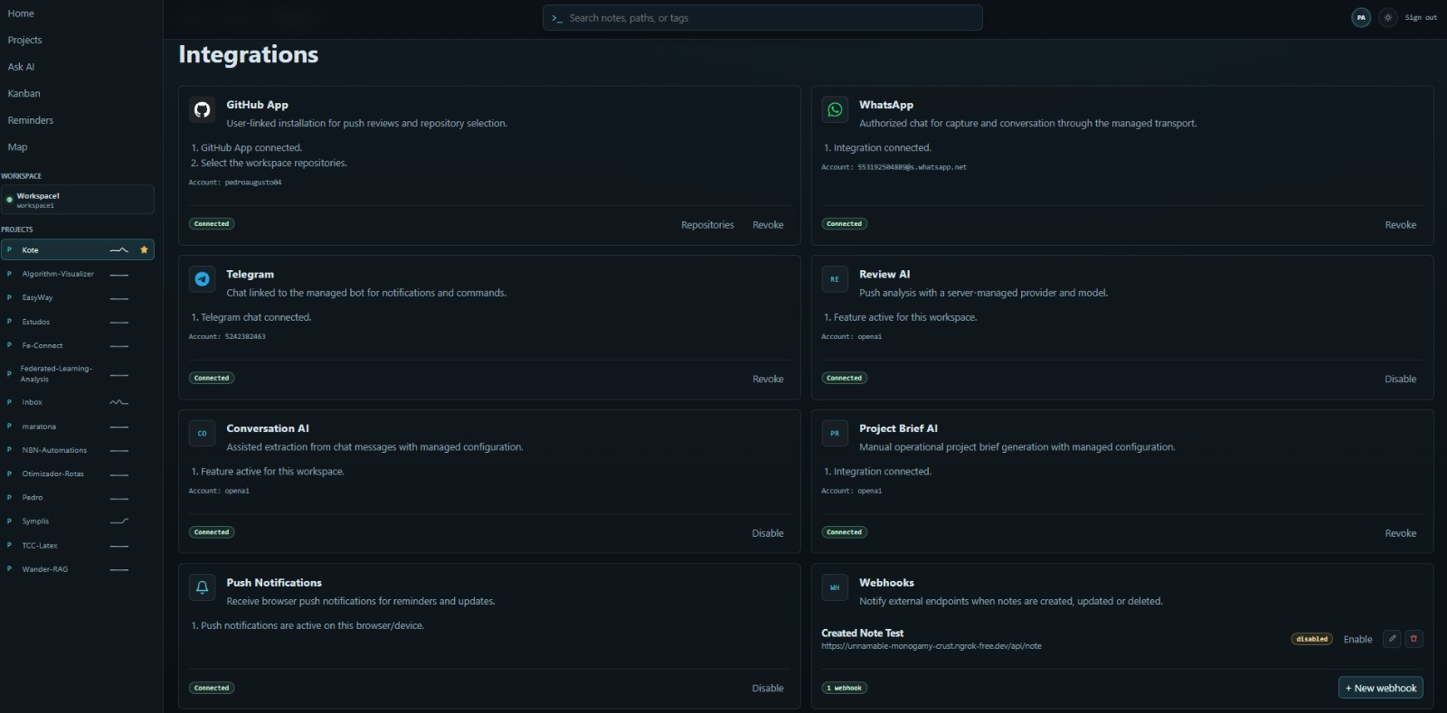The height and width of the screenshot is (713, 1447).
Task: Click the Conversation AI CO icon
Action: click(x=202, y=434)
